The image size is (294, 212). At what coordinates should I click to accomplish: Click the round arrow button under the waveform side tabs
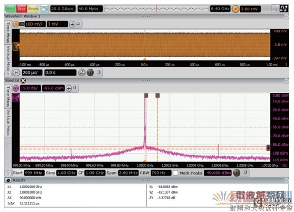pos(8,74)
